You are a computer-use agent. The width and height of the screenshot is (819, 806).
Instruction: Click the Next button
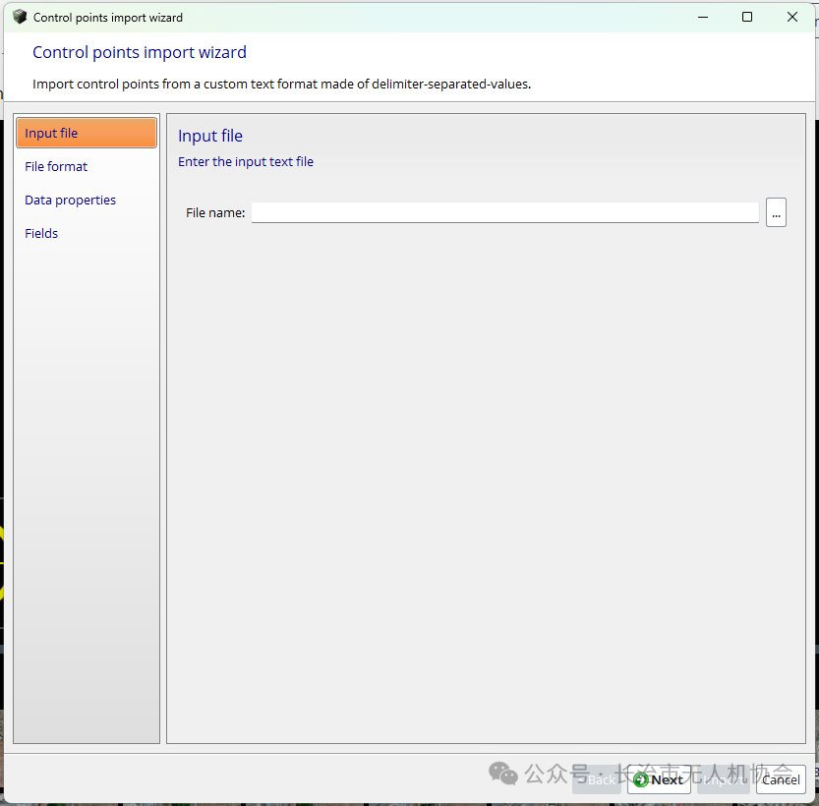pyautogui.click(x=659, y=779)
